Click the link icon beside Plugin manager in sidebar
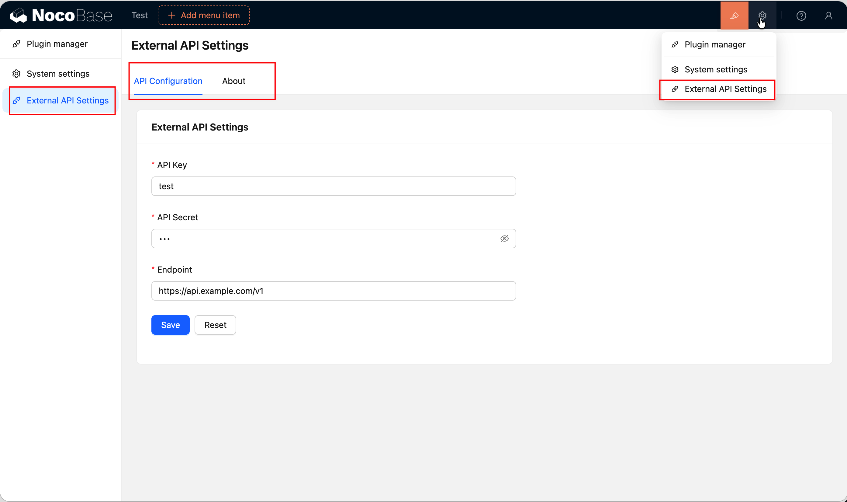 [x=16, y=44]
